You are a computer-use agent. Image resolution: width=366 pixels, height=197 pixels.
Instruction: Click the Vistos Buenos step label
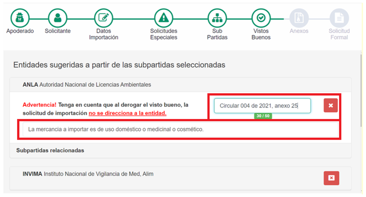[261, 34]
